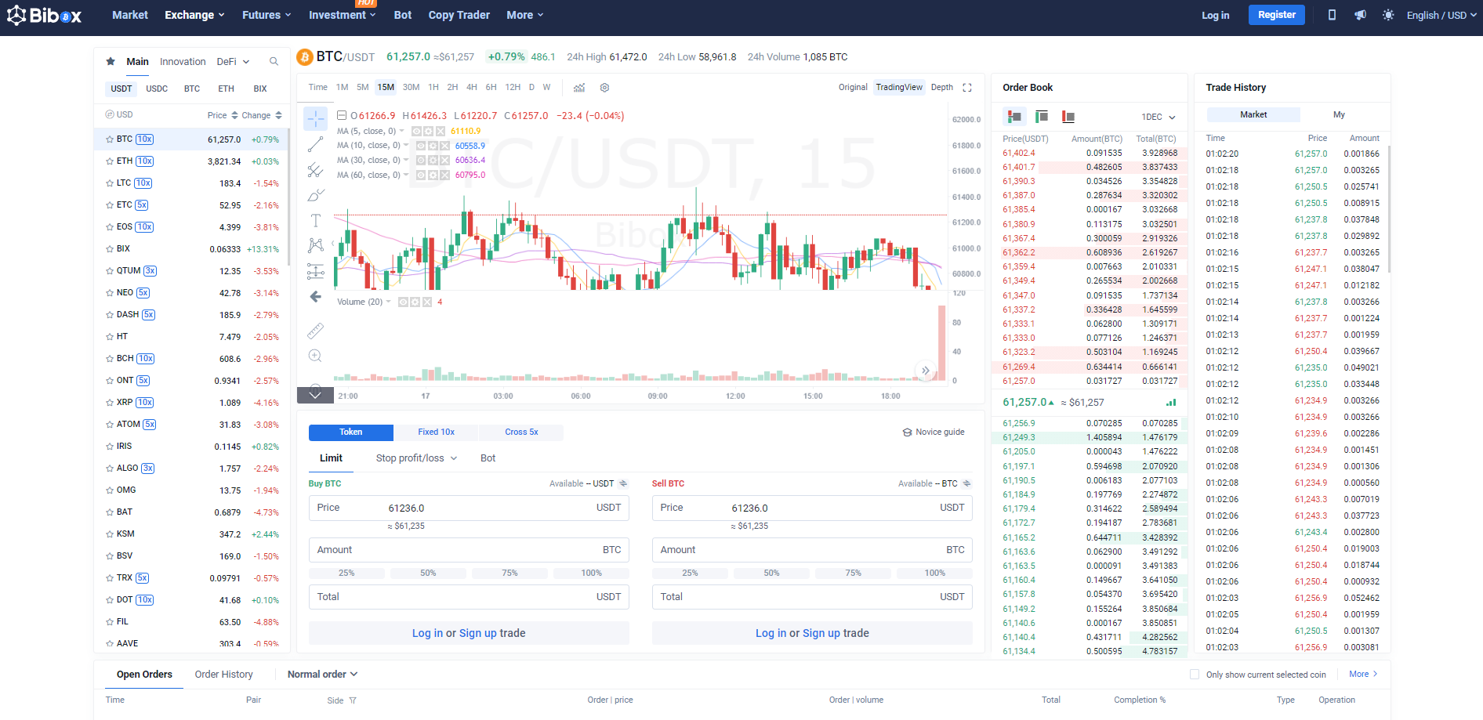Screen dimensions: 1483x720
Task: Open the Exchange dropdown menu
Action: point(194,15)
